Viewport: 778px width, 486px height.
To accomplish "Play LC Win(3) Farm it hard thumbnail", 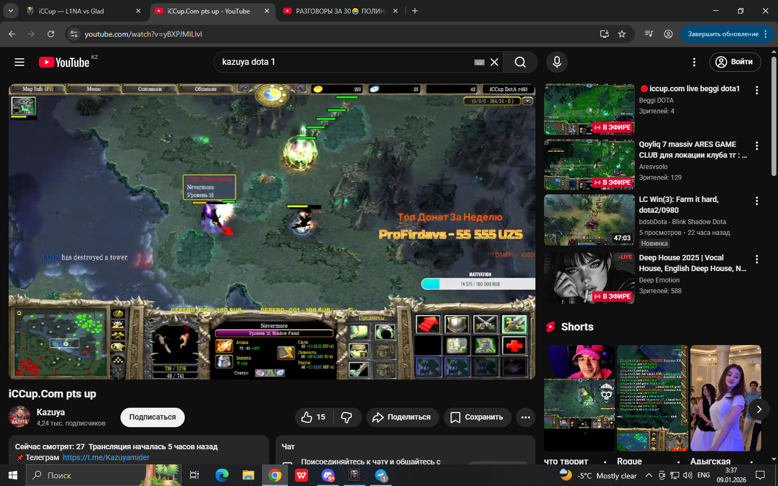I will (x=589, y=220).
